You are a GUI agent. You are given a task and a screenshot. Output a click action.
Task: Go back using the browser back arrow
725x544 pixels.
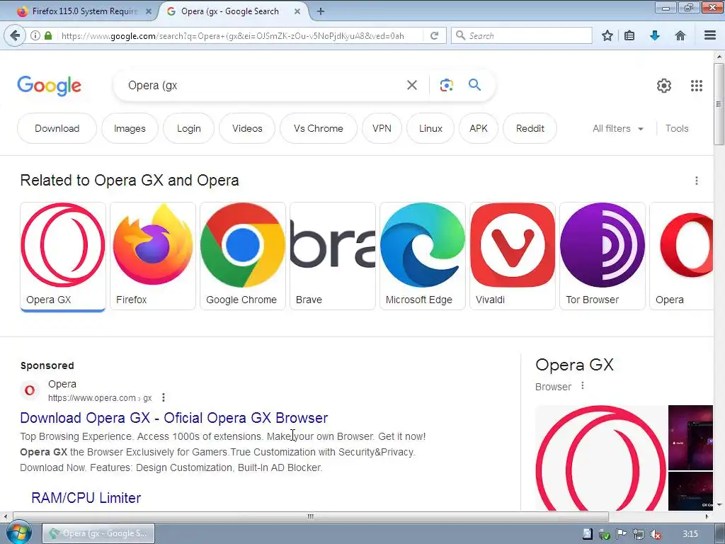[15, 35]
